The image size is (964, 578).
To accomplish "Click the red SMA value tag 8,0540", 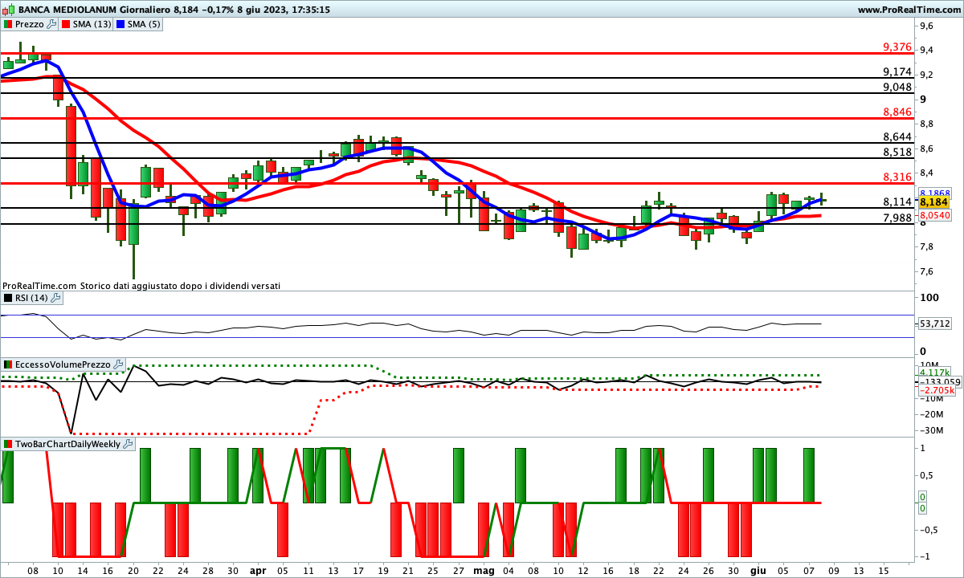I will (x=934, y=215).
